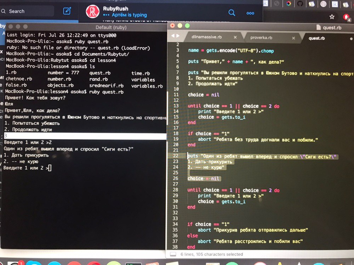354x265 pixels.
Task: Toggle the Sublime side bar panel switcher icon
Action: click(173, 254)
